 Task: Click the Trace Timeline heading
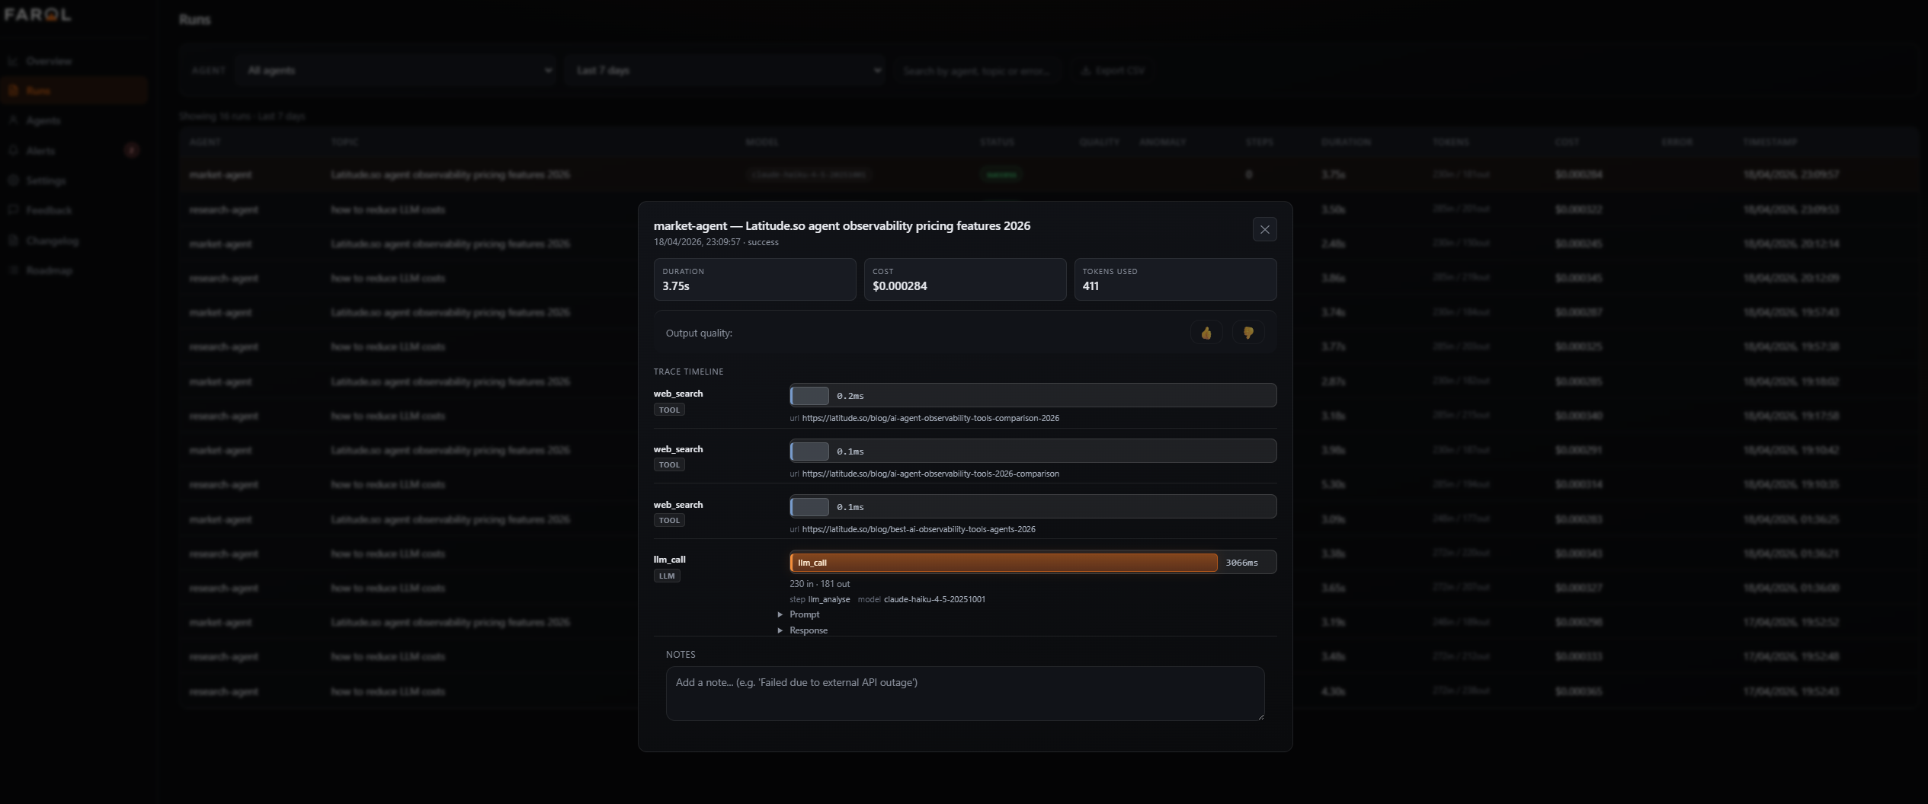pos(688,372)
